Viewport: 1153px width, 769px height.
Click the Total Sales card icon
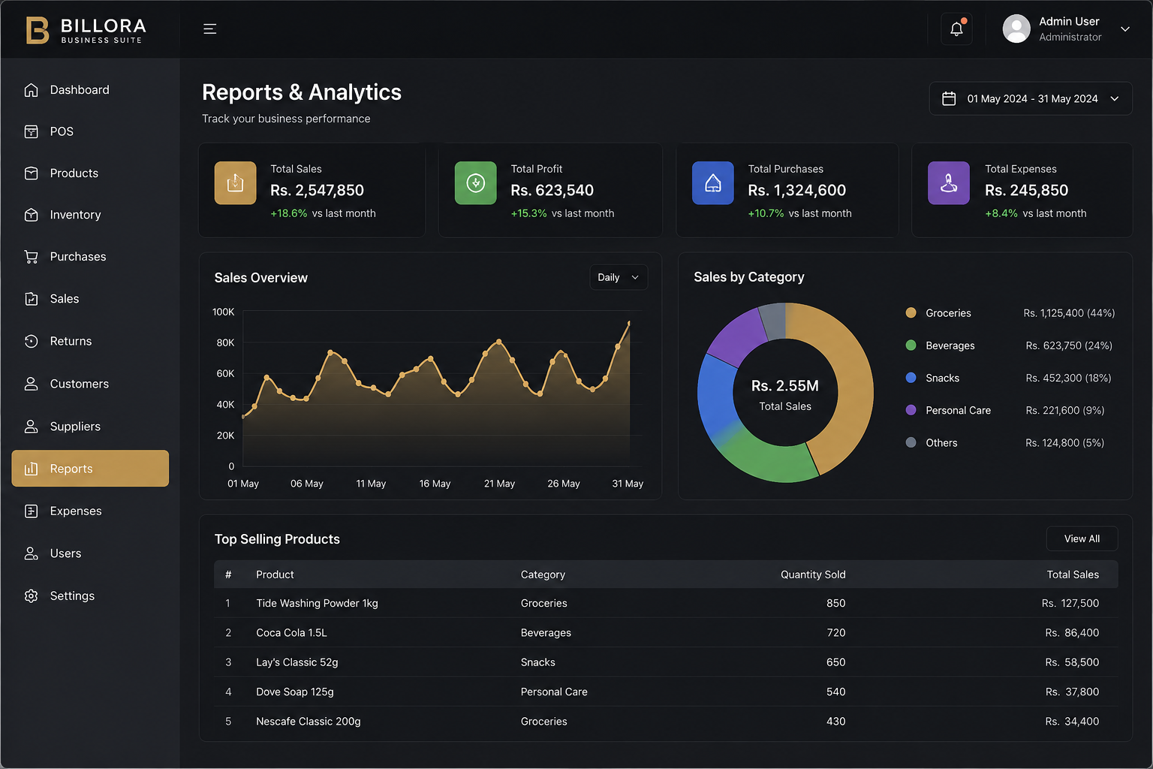click(236, 183)
